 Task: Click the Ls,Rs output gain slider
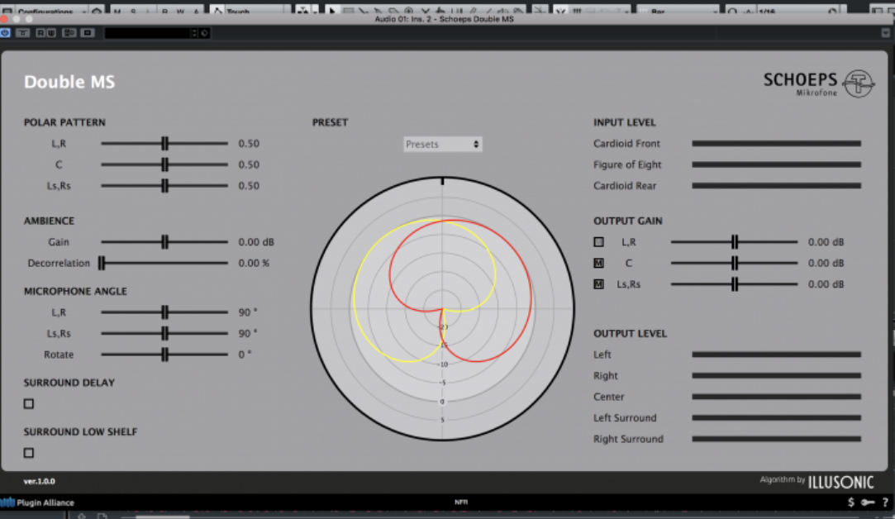[x=734, y=284]
